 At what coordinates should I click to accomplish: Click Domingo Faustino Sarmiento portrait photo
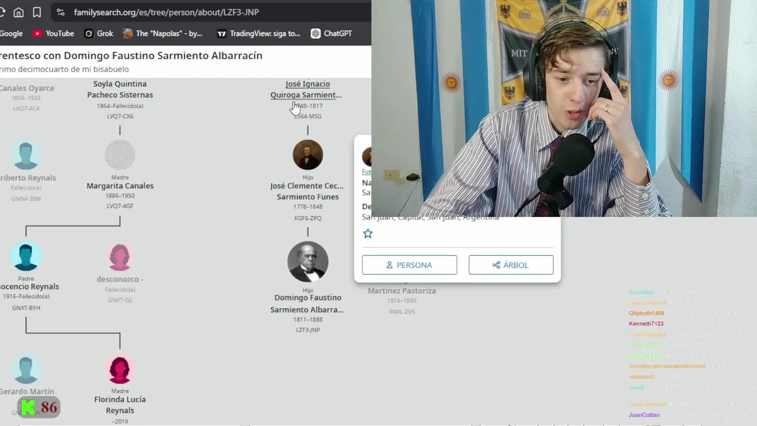[x=308, y=262]
